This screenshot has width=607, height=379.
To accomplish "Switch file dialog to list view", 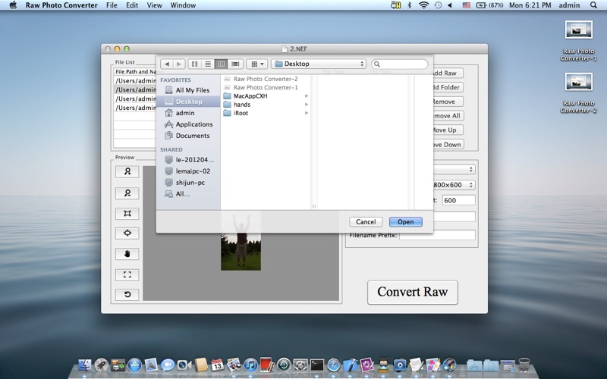I will coord(208,64).
